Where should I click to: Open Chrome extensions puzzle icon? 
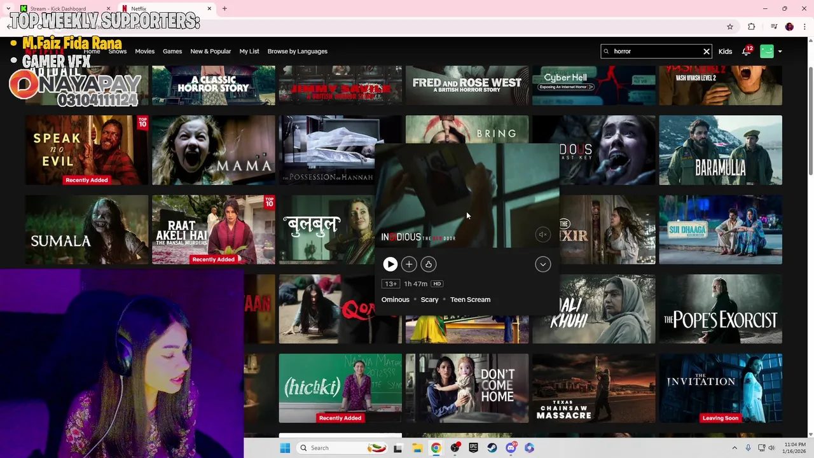pos(751,27)
